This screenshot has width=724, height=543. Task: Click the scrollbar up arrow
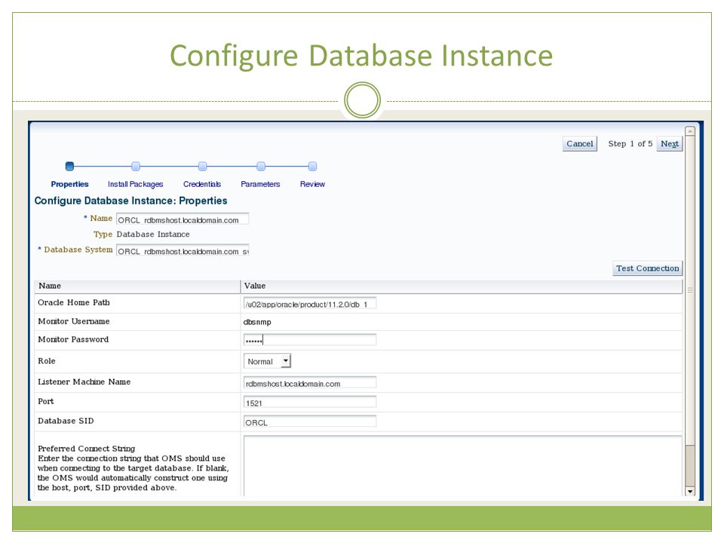click(x=690, y=131)
